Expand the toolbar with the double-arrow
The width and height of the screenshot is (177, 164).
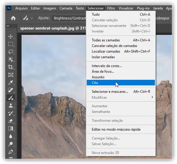pyautogui.click(x=8, y=26)
